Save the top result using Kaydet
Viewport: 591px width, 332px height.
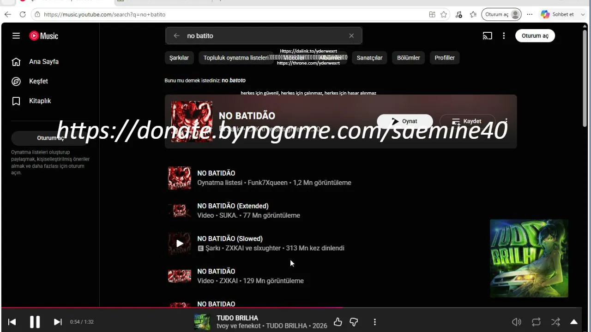click(x=467, y=121)
